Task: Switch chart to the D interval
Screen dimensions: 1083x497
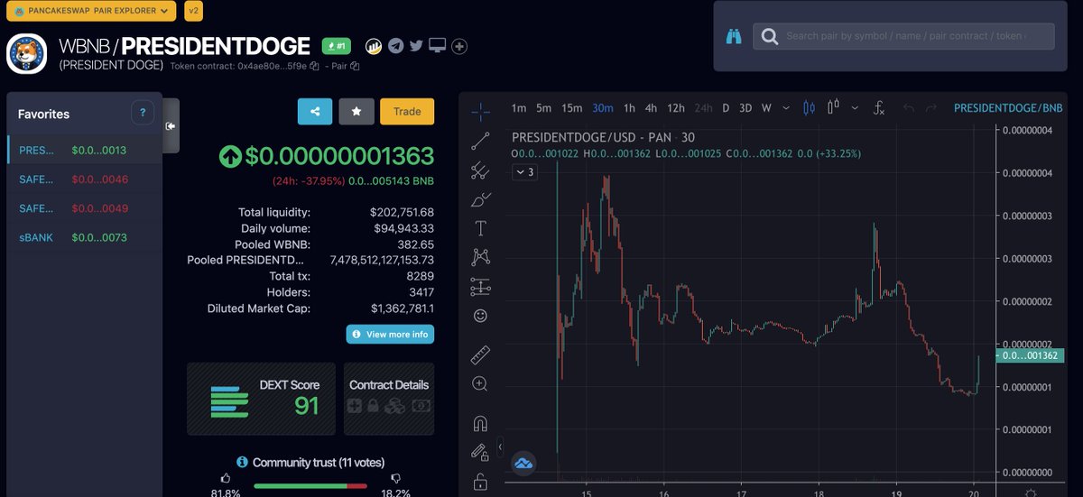Action: [726, 108]
